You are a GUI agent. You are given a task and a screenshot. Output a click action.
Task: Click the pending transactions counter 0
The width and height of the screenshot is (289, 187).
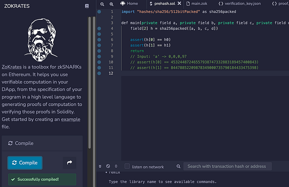click(x=116, y=166)
